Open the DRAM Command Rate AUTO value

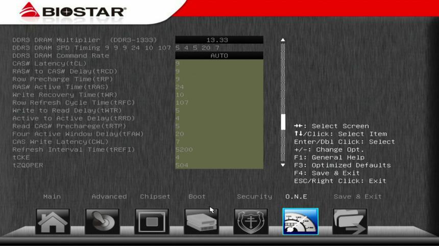(219, 56)
